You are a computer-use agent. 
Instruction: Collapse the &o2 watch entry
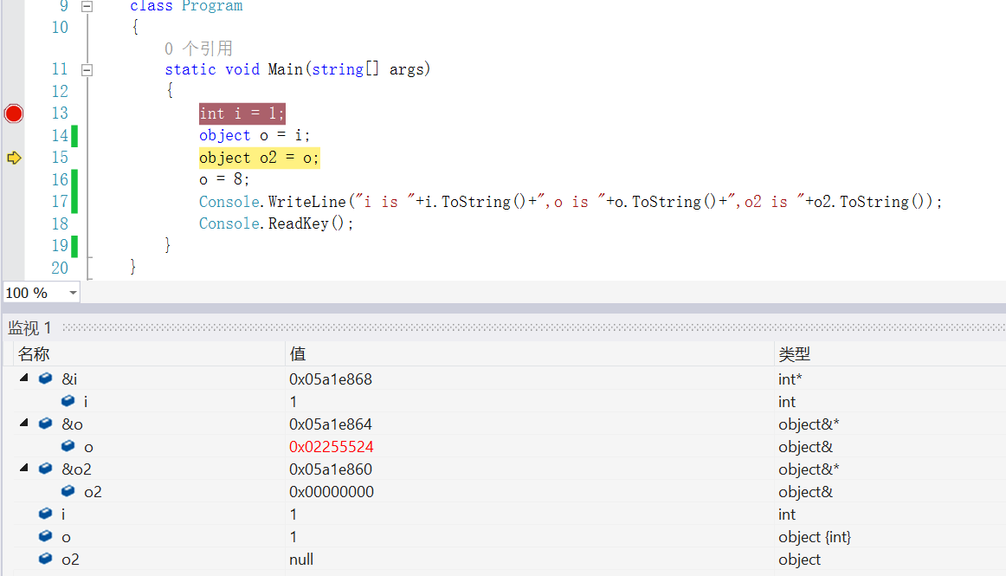click(24, 468)
